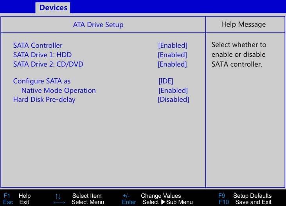The height and width of the screenshot is (206, 286).
Task: Open Hard Disk Pre-delay [Disabled] value
Action: click(173, 99)
